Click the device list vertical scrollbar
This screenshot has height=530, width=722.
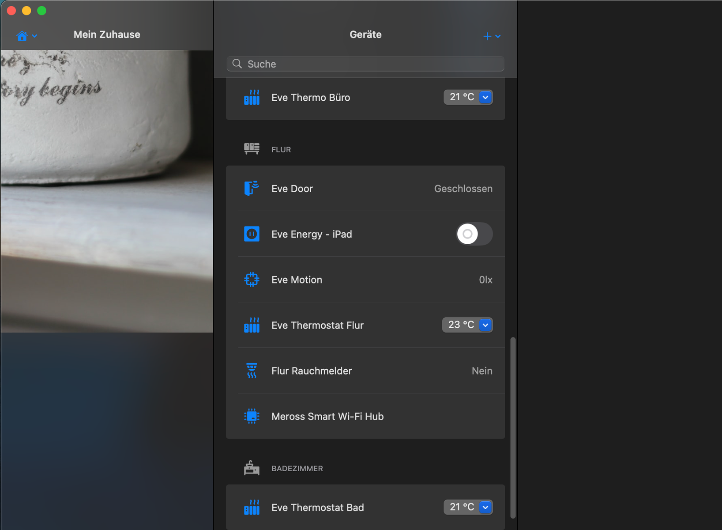coord(513,427)
